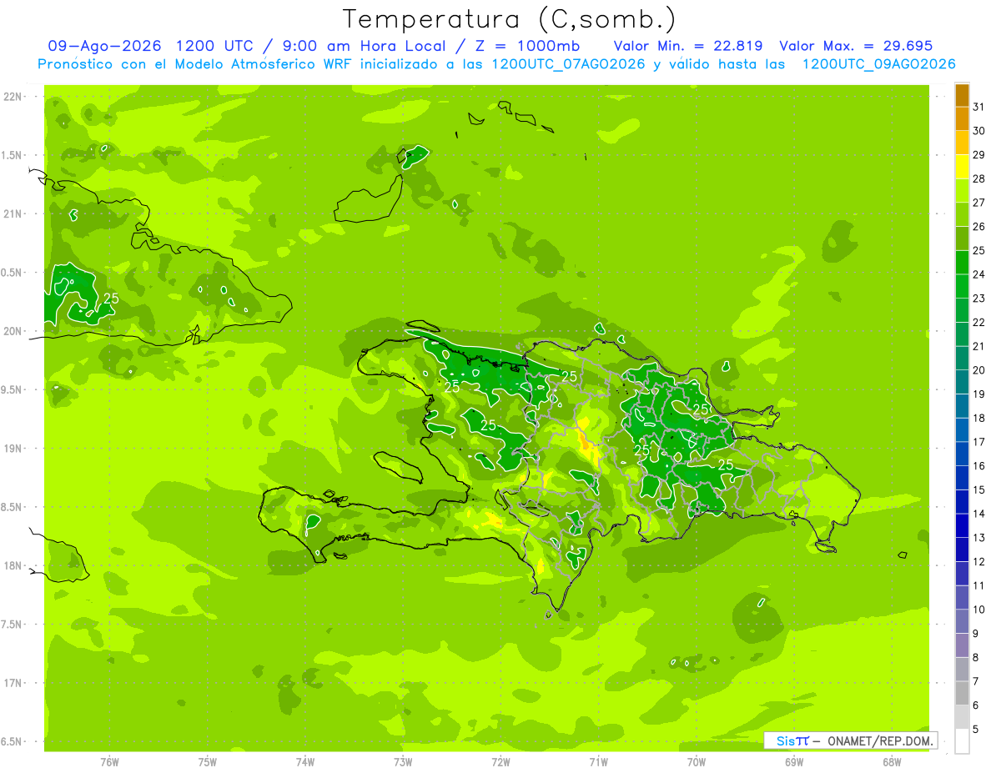
Task: Click the legend value "5"
Action: [976, 730]
